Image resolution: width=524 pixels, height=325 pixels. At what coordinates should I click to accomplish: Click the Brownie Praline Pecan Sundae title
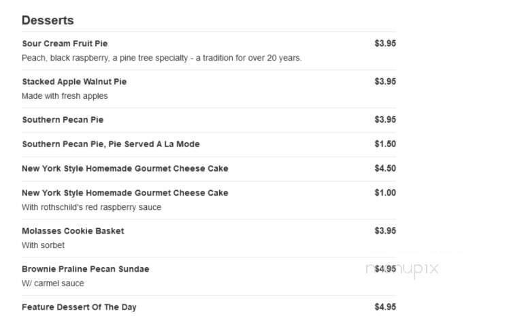click(x=86, y=269)
